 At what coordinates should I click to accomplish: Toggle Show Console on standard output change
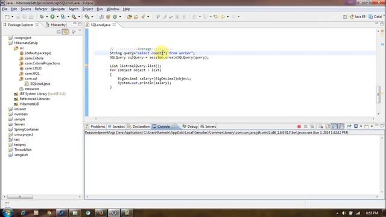tap(334, 127)
